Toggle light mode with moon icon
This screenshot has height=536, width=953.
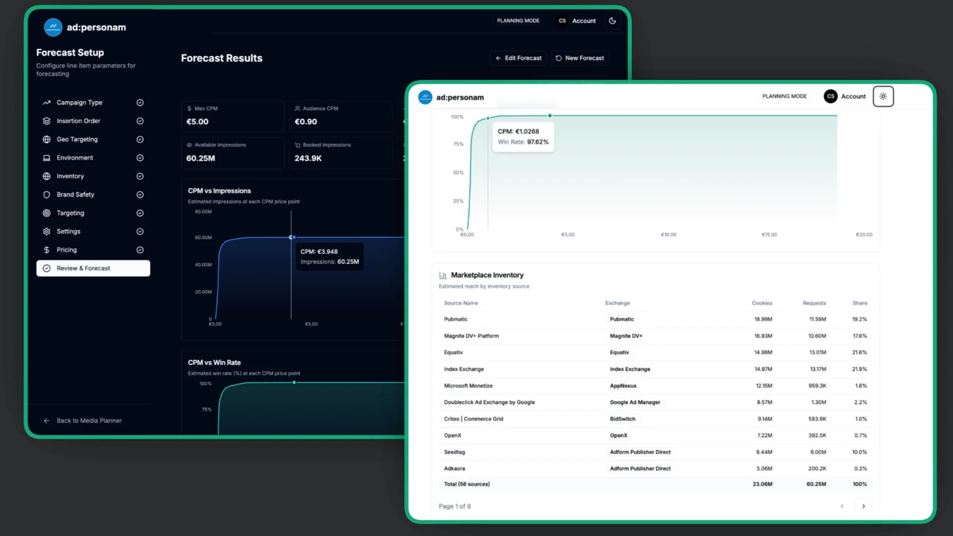click(613, 21)
